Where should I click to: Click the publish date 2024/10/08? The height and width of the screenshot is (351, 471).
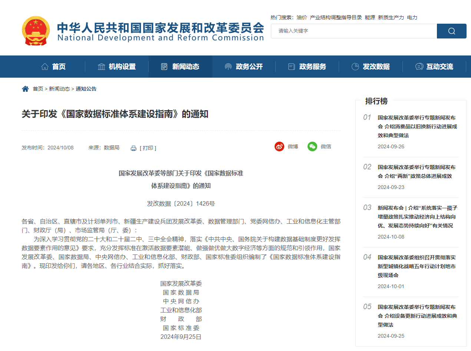coord(60,148)
